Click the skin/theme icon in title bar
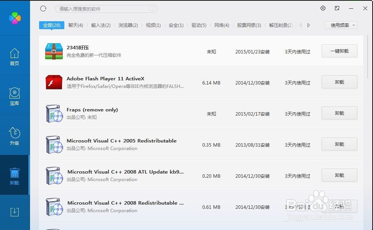 [x=323, y=8]
